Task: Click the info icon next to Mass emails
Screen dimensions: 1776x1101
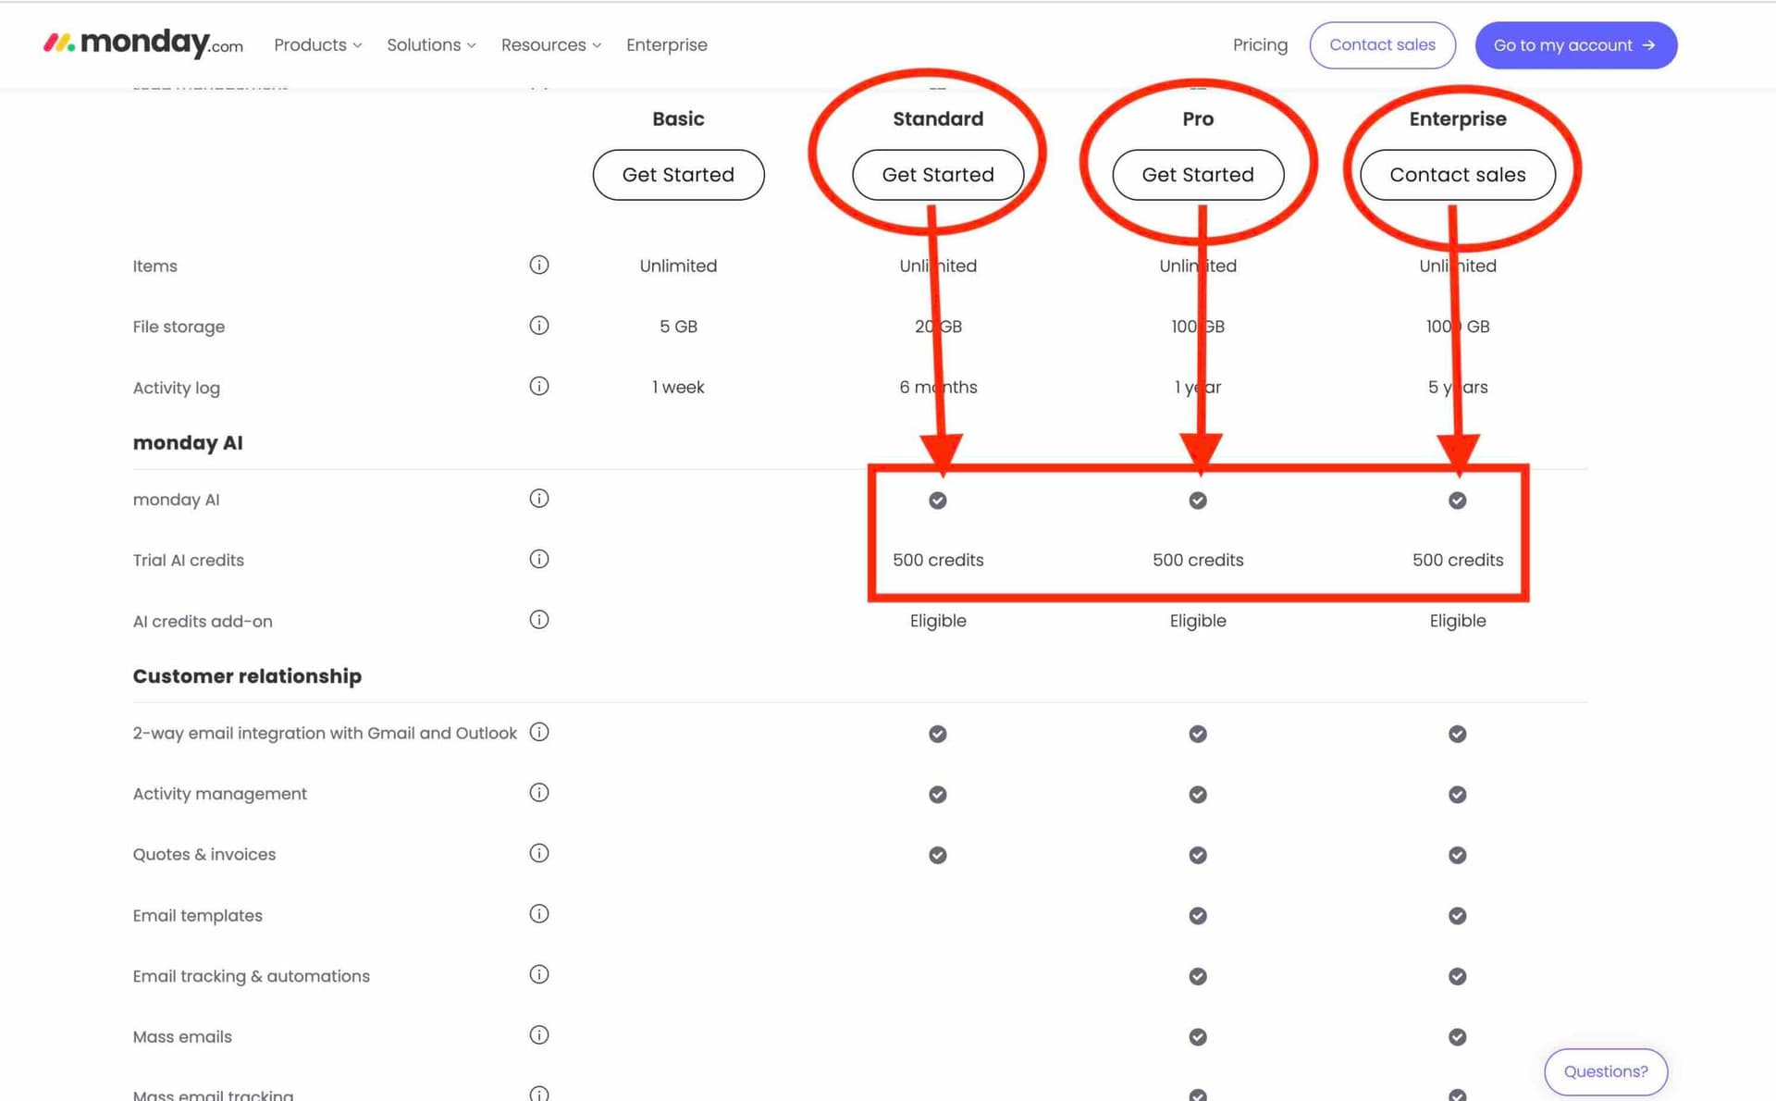Action: [x=539, y=1035]
